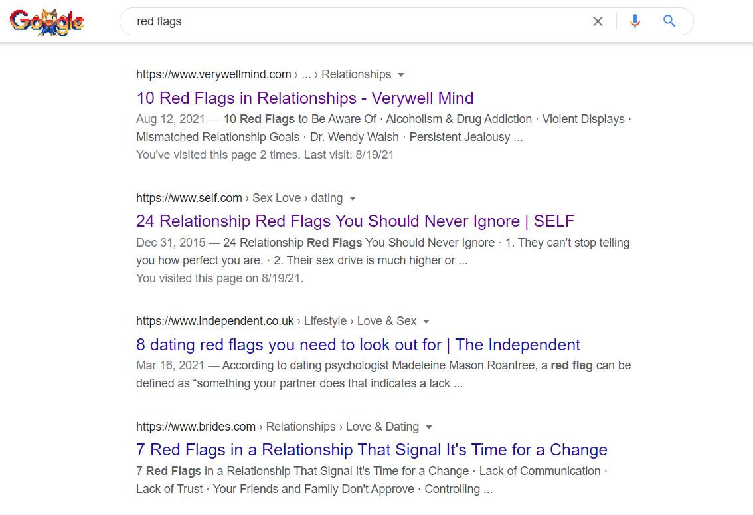The width and height of the screenshot is (753, 515).
Task: Click the 'Relationships' breadcrumb under verywellmind
Action: tap(357, 74)
